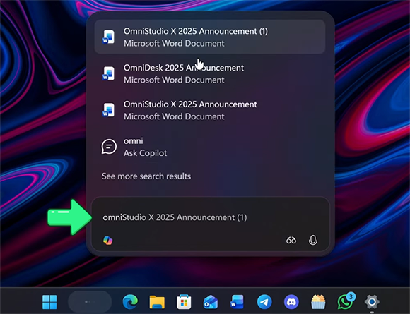Open Telegram from taskbar
410x314 pixels.
(x=264, y=302)
